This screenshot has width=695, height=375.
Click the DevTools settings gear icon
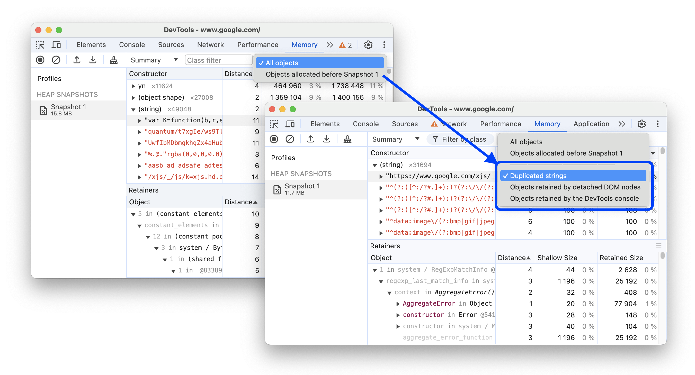pos(642,124)
